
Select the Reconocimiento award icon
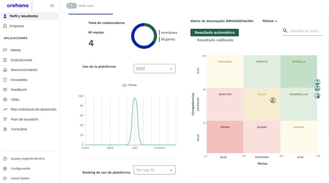point(5,70)
